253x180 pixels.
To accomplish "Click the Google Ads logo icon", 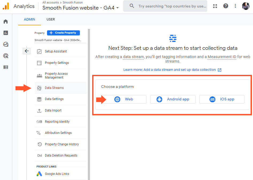I will tap(39, 174).
